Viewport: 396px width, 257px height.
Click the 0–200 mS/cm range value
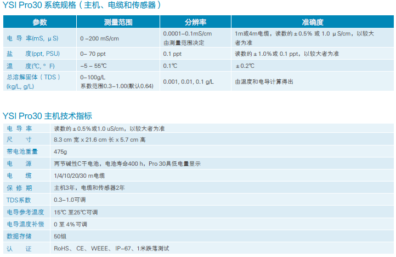(100, 38)
